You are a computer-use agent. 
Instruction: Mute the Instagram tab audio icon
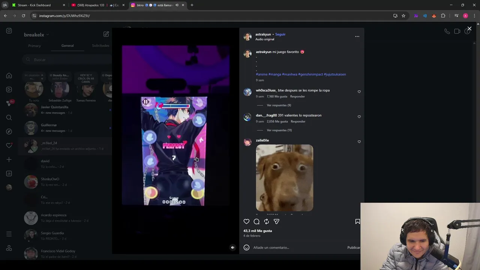[x=177, y=5]
